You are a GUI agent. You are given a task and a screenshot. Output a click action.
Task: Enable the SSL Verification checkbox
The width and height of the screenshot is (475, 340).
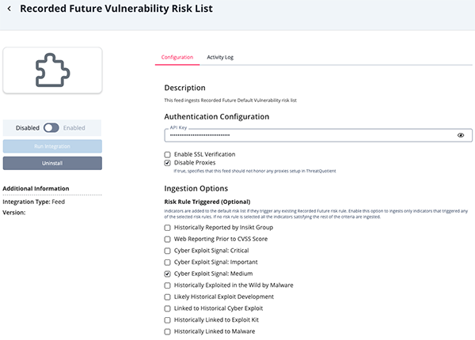(168, 154)
